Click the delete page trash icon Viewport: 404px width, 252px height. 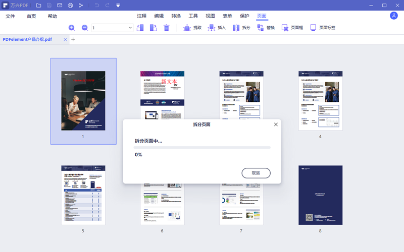(166, 28)
